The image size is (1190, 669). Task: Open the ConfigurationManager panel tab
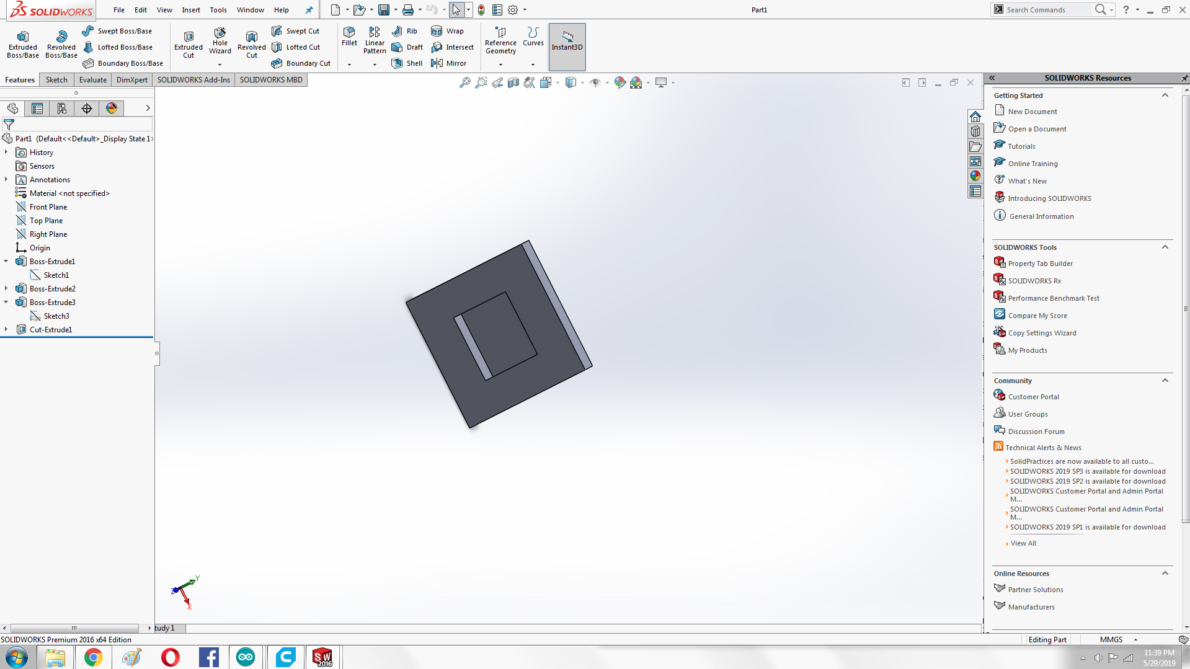[x=62, y=109]
